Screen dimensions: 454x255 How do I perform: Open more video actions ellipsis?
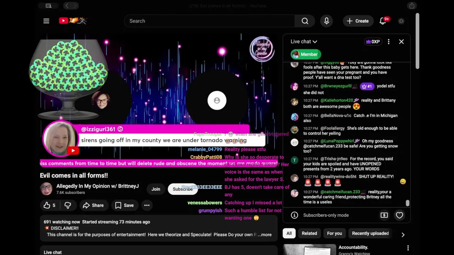click(147, 205)
